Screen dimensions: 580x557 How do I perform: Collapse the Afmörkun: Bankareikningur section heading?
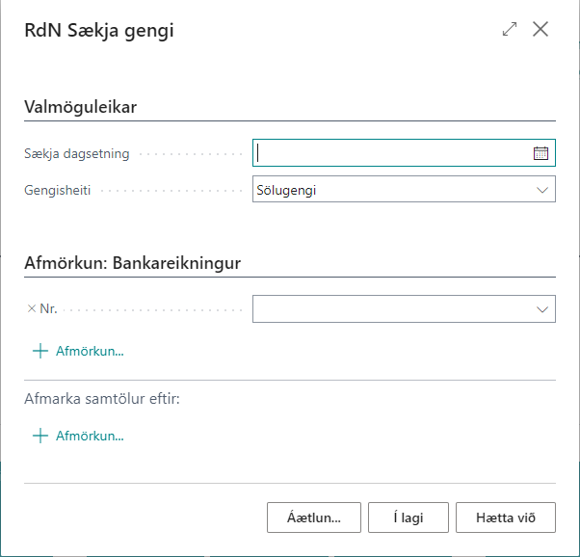coord(132,262)
